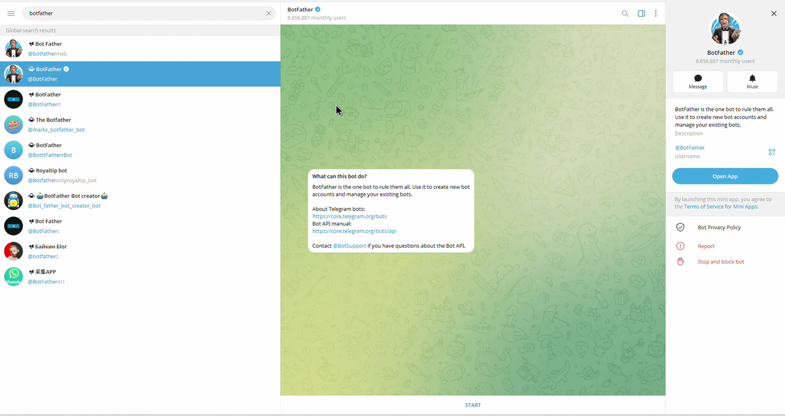The image size is (785, 416).
Task: Click the BotFather description text in panel
Action: coord(724,117)
